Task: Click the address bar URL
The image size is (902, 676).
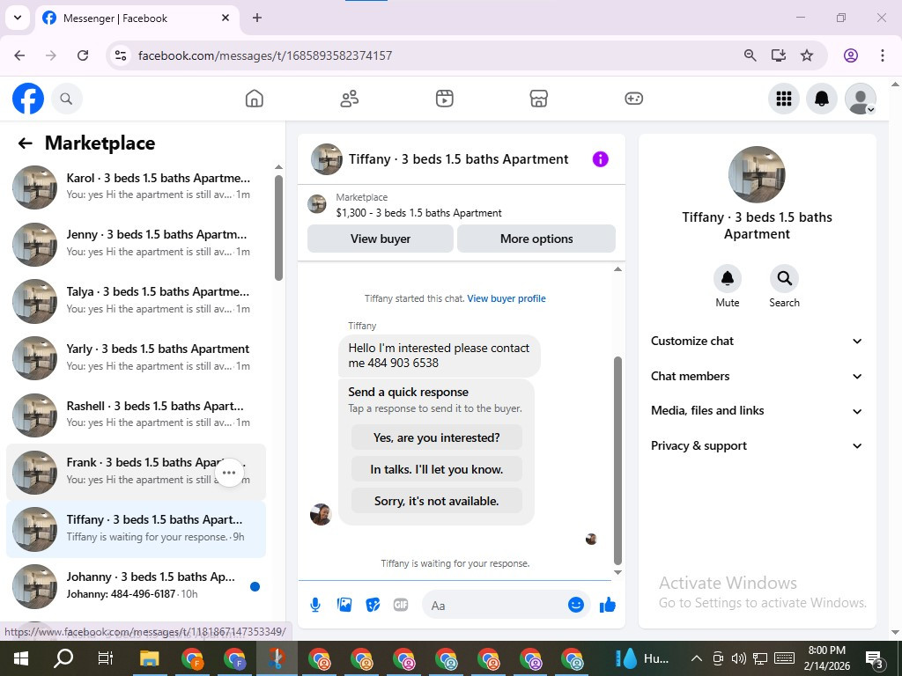Action: tap(265, 55)
